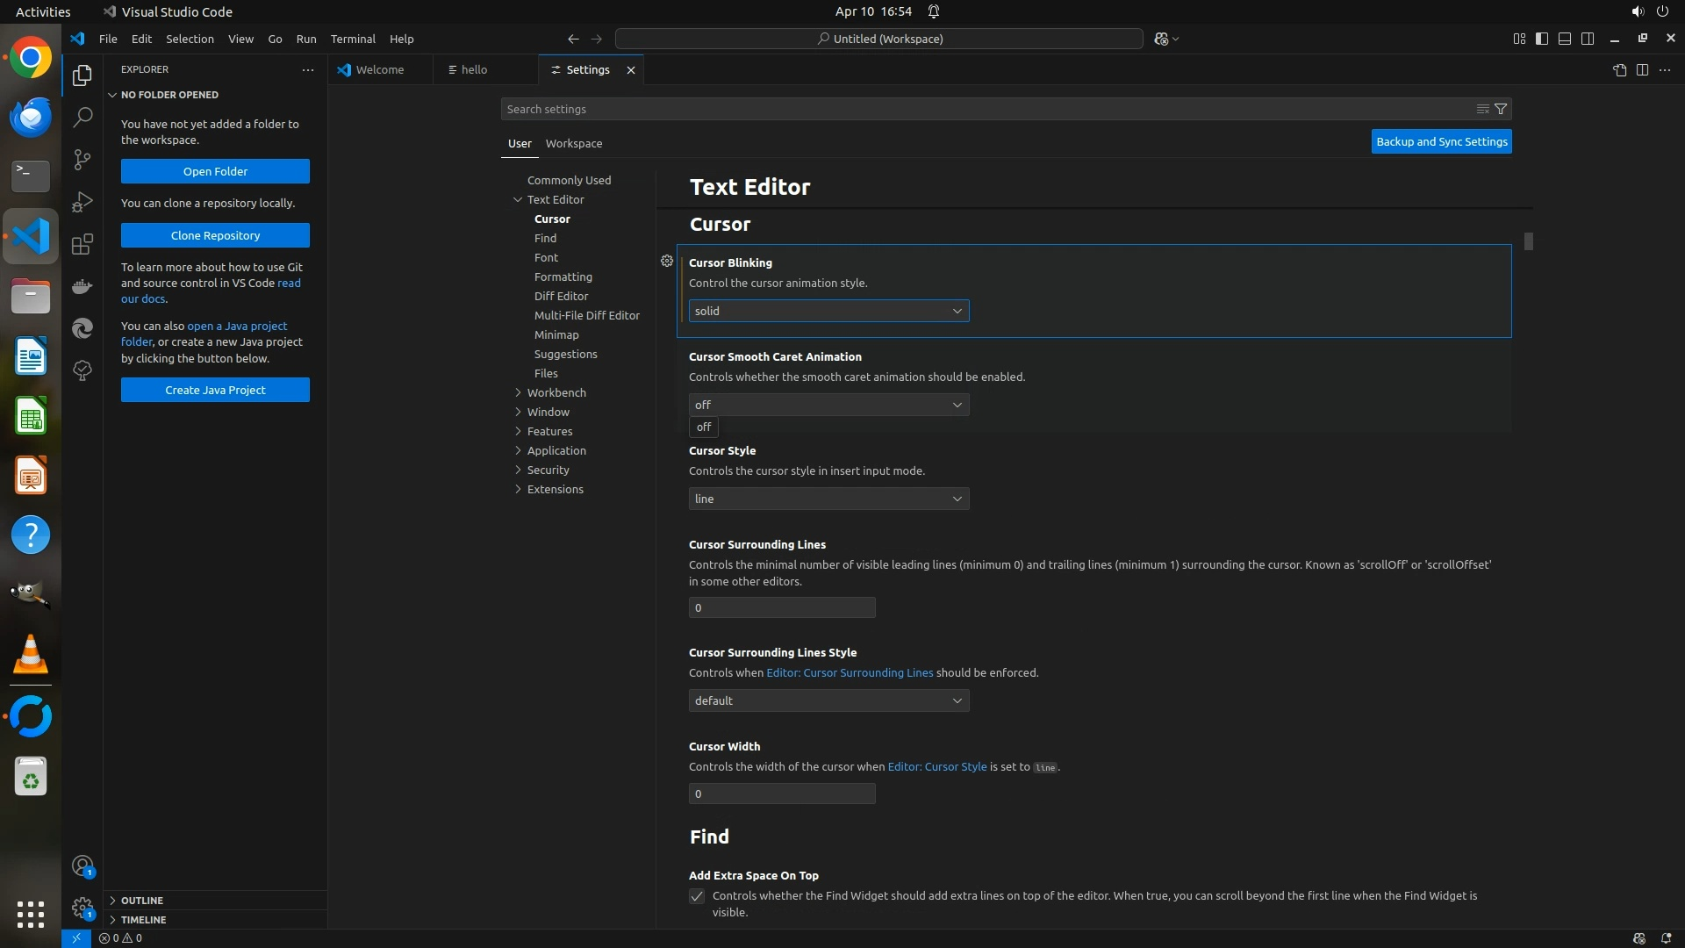
Task: Open Run and Debug view icon
Action: pos(82,202)
